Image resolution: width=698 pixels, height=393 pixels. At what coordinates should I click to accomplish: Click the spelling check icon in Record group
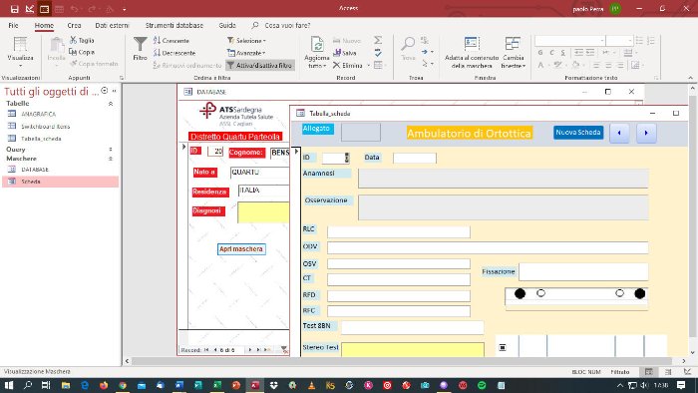point(378,53)
